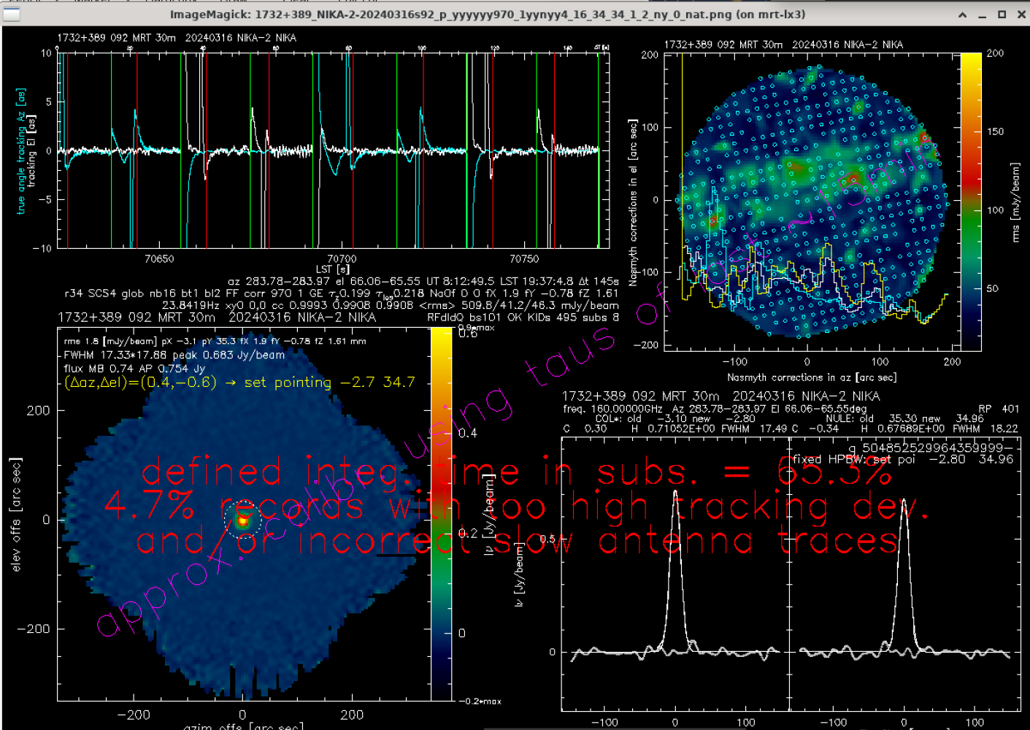Viewport: 1030px width, 730px height.
Task: Click the 70700 tick label on LST axis
Action: [342, 258]
